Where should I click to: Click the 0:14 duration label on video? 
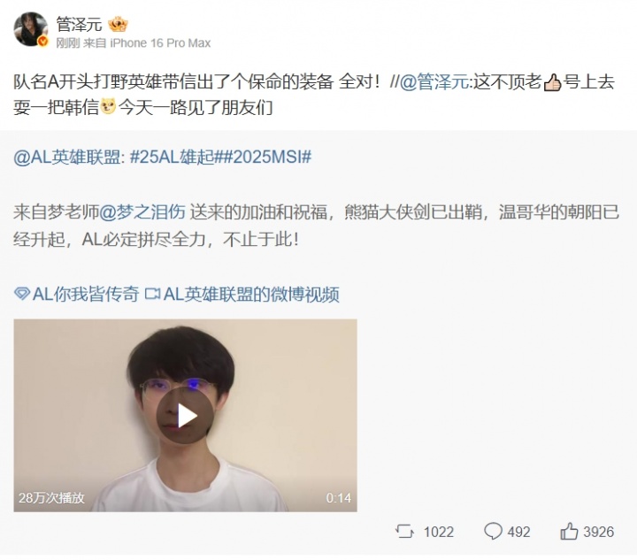pyautogui.click(x=338, y=498)
